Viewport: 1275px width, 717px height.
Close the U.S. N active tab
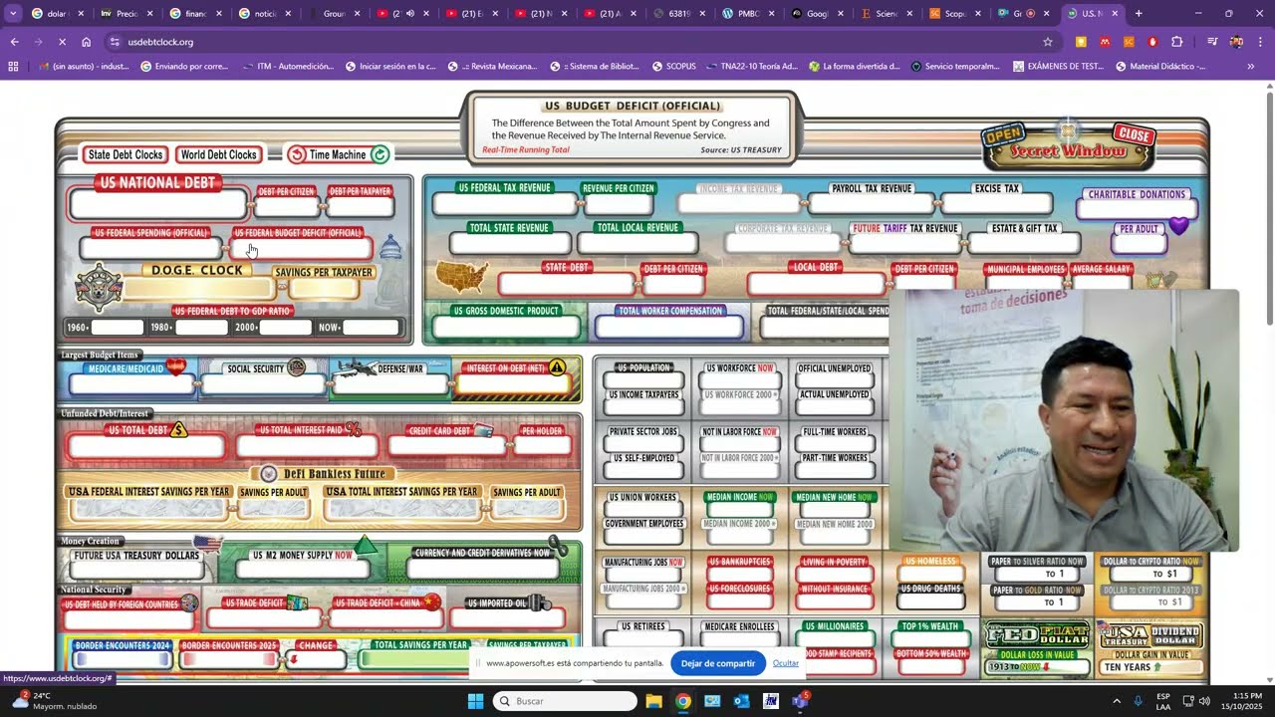(1115, 14)
